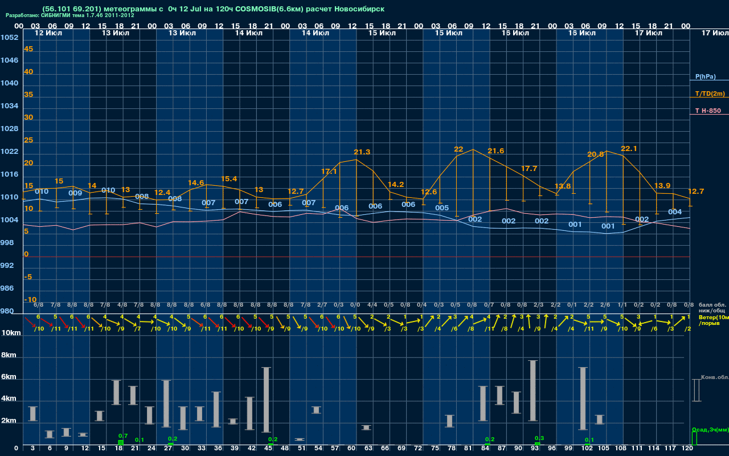Select the 21.3 temperature peak label
This screenshot has height=456, width=729.
coord(362,152)
